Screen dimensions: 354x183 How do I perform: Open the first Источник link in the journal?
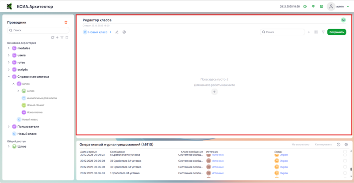[218, 155]
